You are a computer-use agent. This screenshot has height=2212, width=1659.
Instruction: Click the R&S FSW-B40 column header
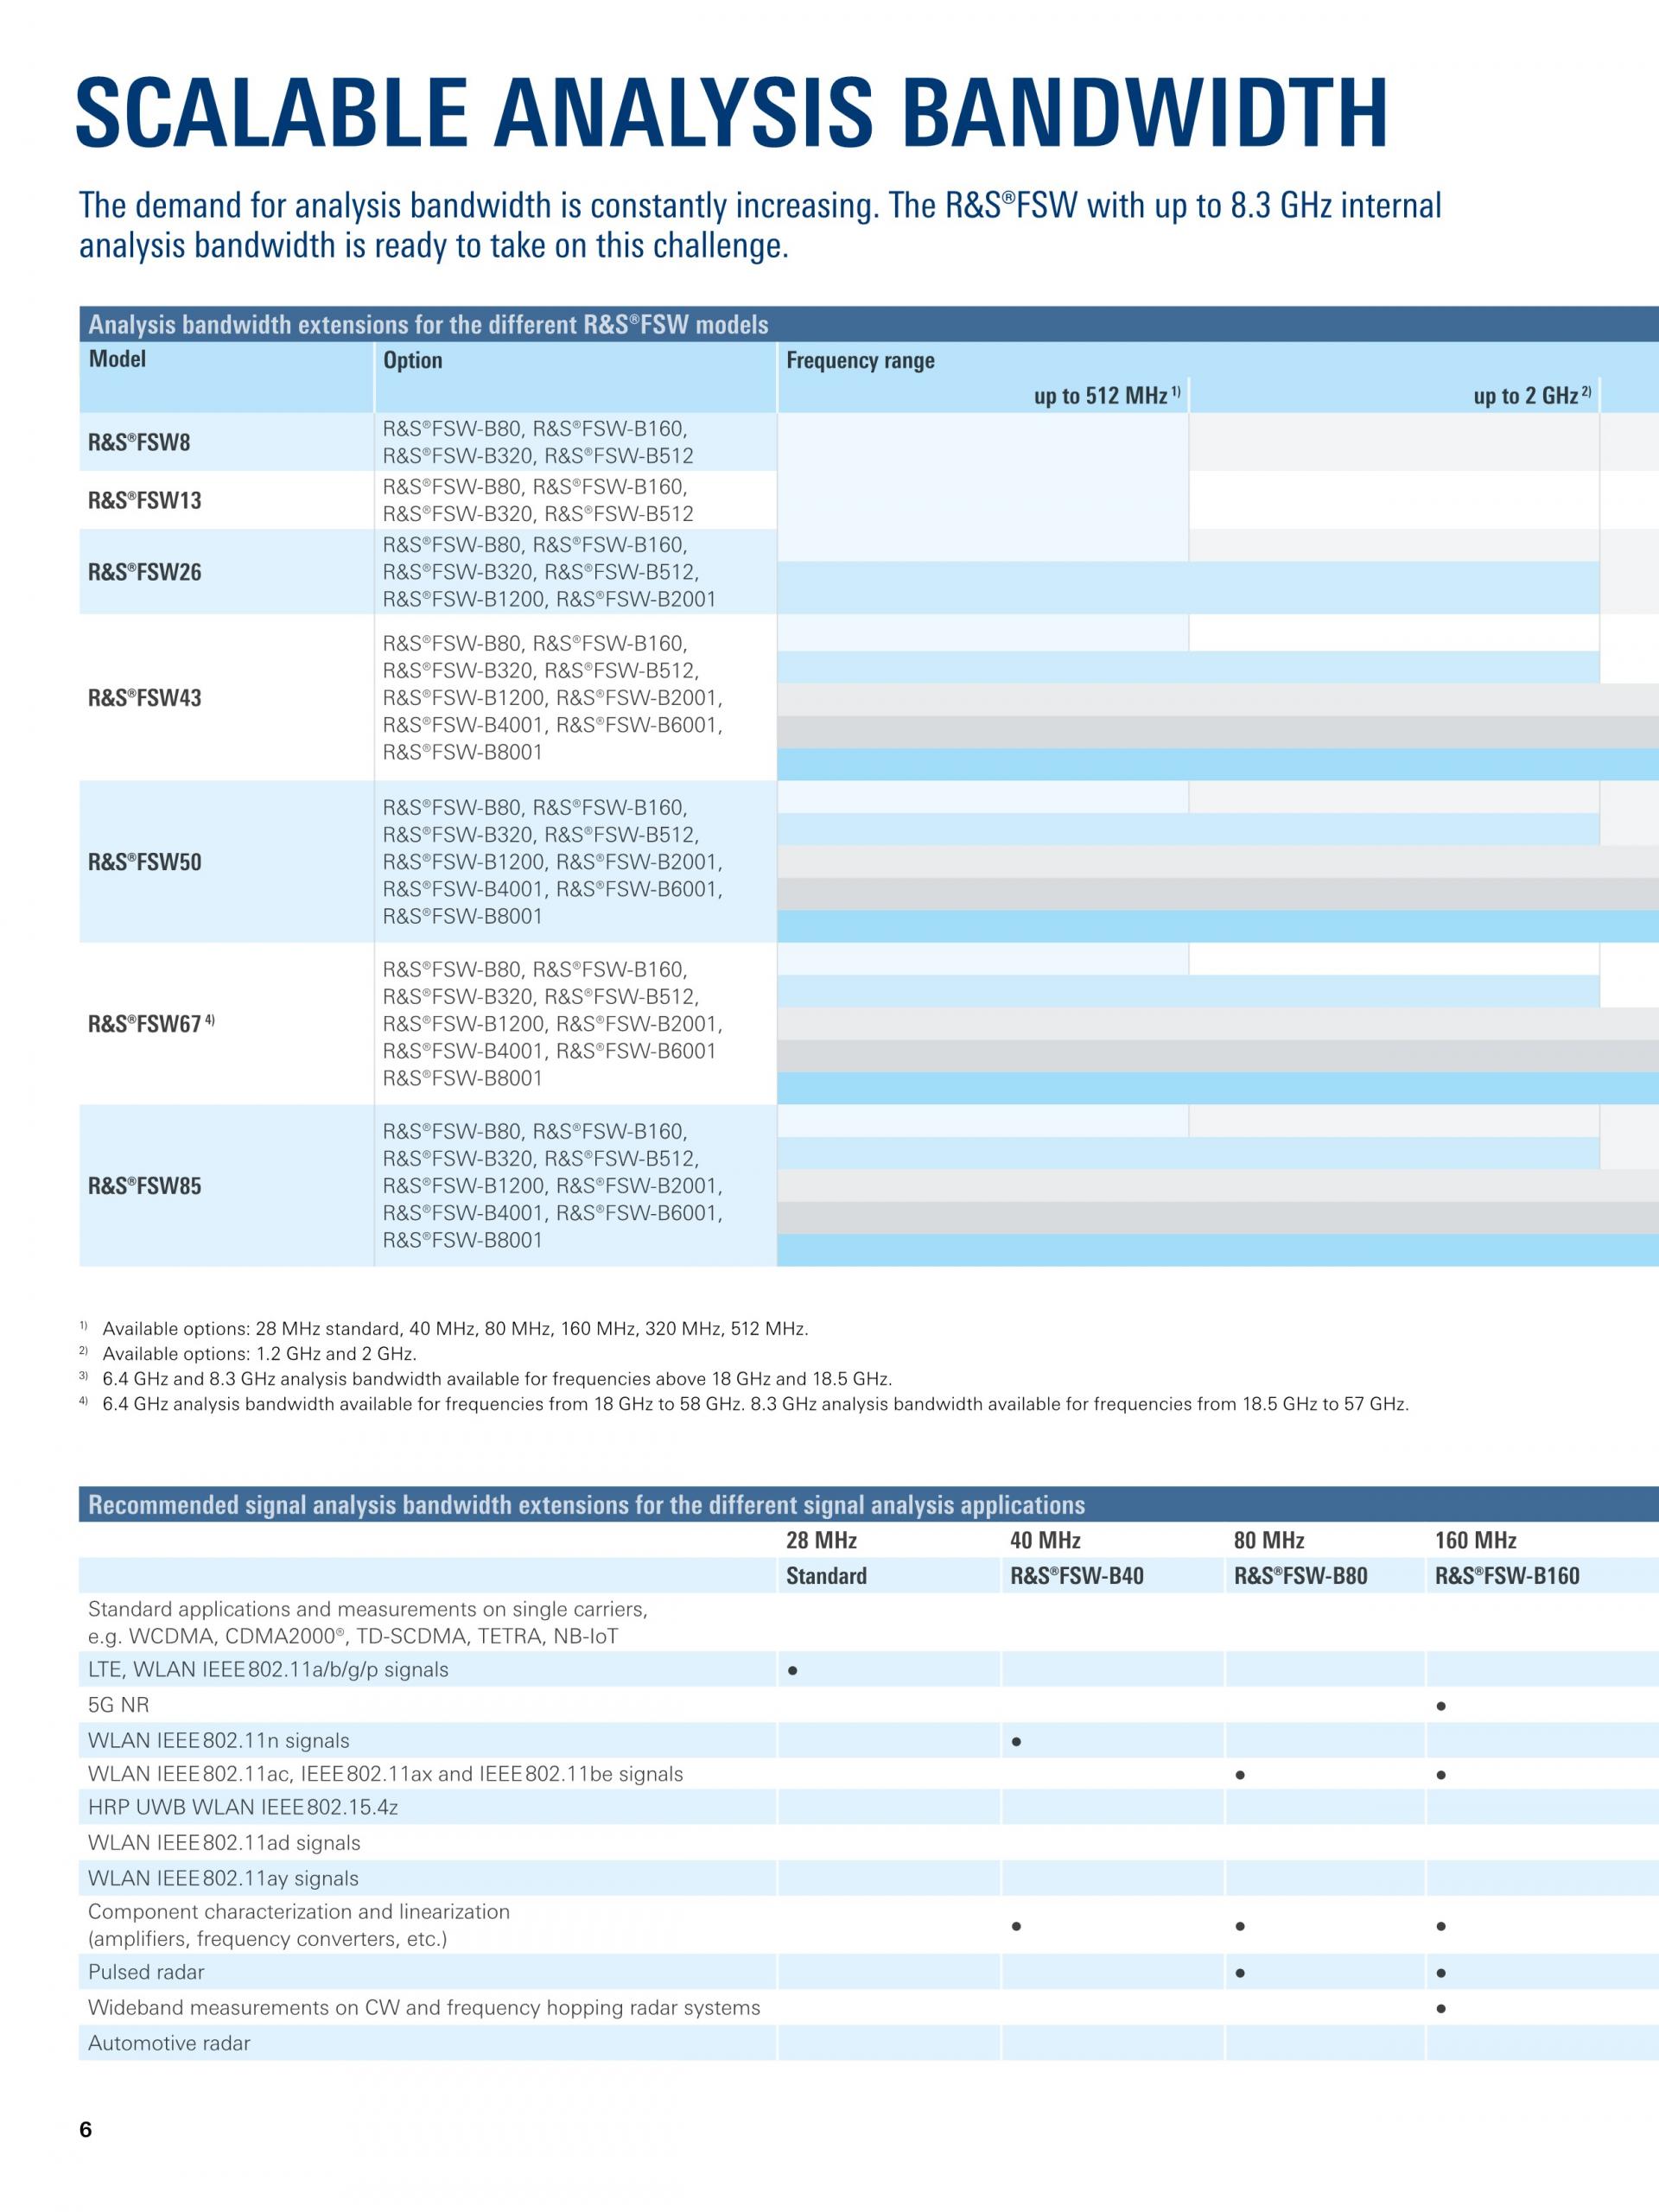(x=1076, y=1576)
